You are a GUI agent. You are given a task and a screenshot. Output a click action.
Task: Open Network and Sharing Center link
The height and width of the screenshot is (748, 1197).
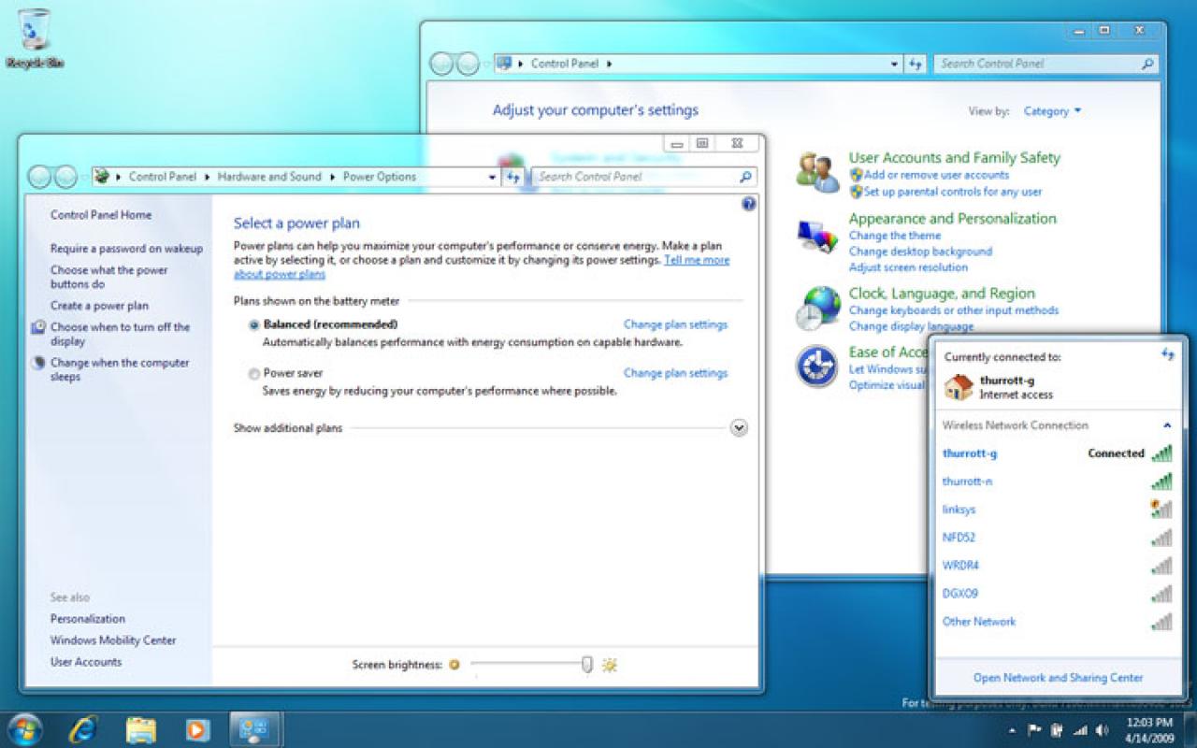(x=1058, y=678)
